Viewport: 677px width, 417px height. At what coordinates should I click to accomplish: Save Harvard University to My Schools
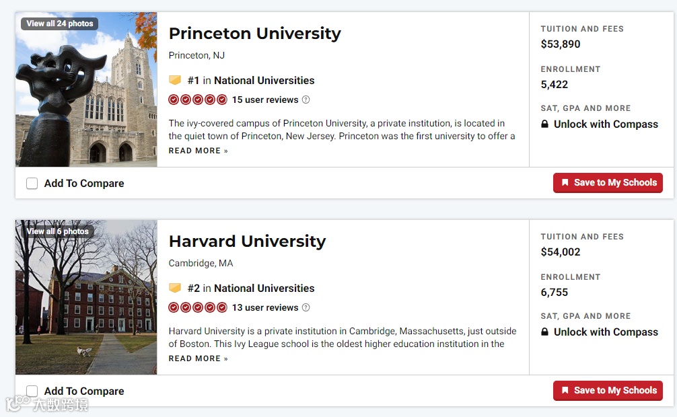(x=608, y=390)
